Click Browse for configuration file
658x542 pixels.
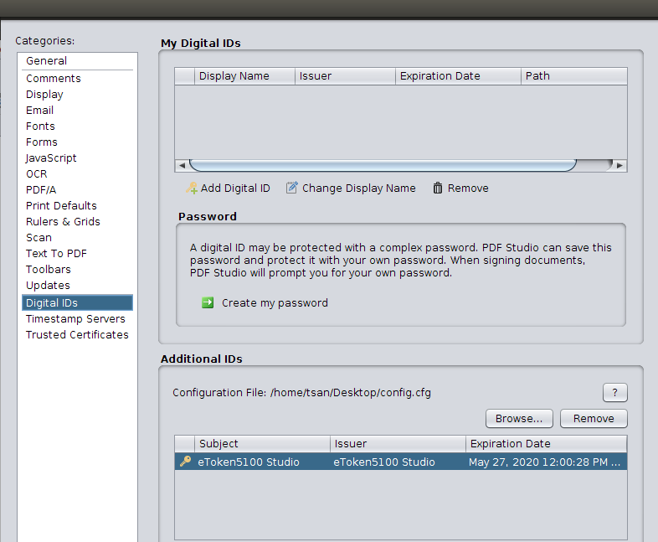(519, 419)
